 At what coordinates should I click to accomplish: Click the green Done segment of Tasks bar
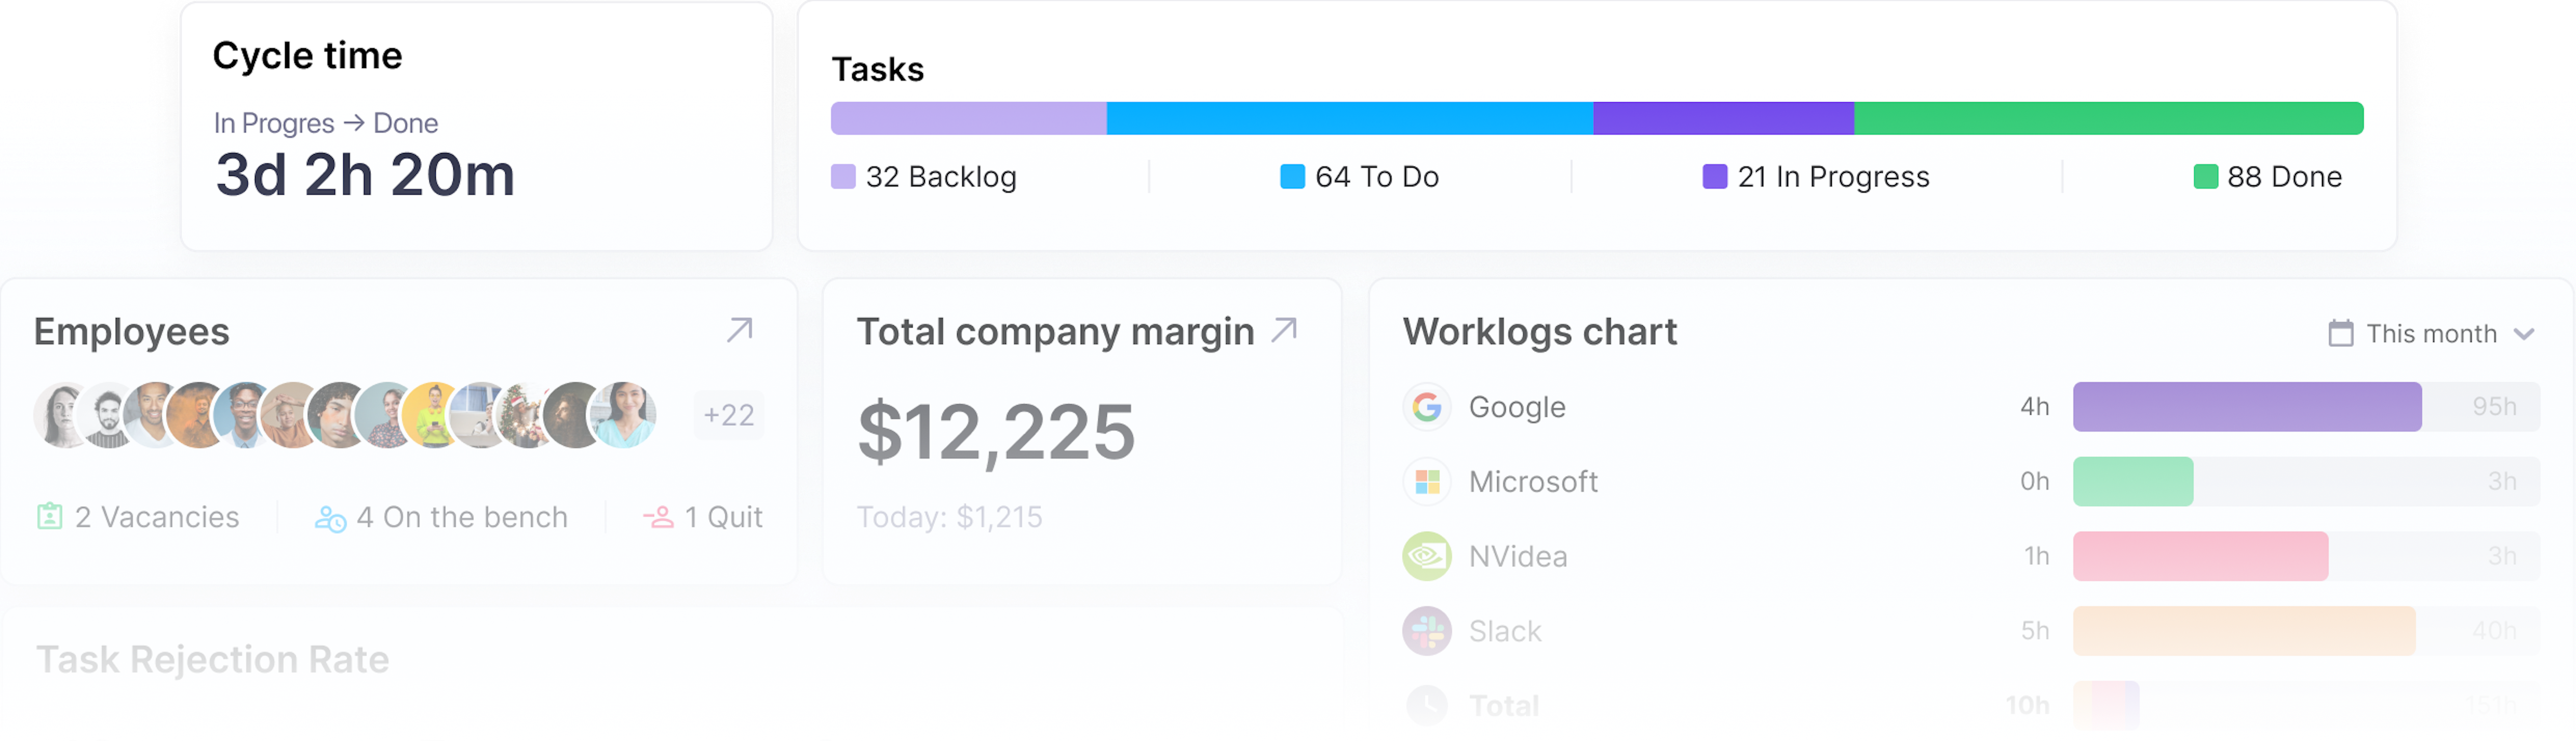click(x=2108, y=119)
